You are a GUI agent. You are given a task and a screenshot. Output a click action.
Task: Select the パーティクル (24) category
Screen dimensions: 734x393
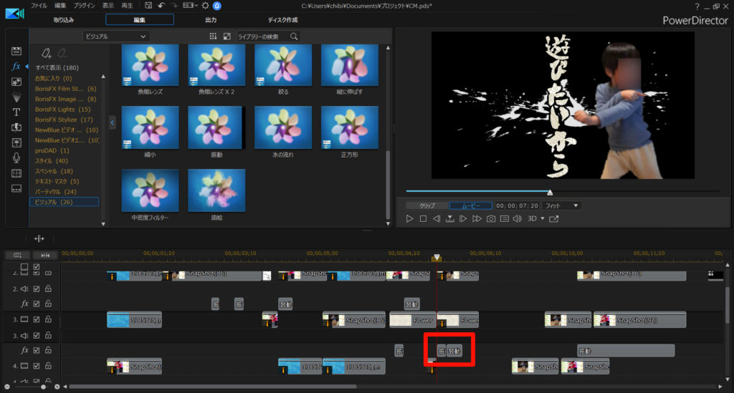[x=56, y=192]
